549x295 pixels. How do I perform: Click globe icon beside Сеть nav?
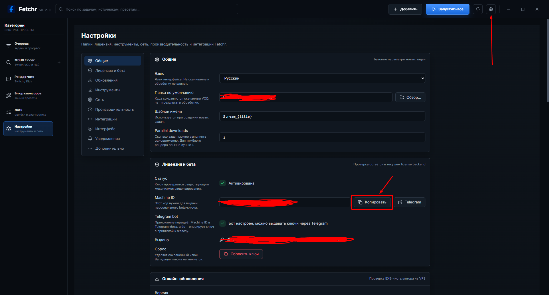(x=90, y=100)
